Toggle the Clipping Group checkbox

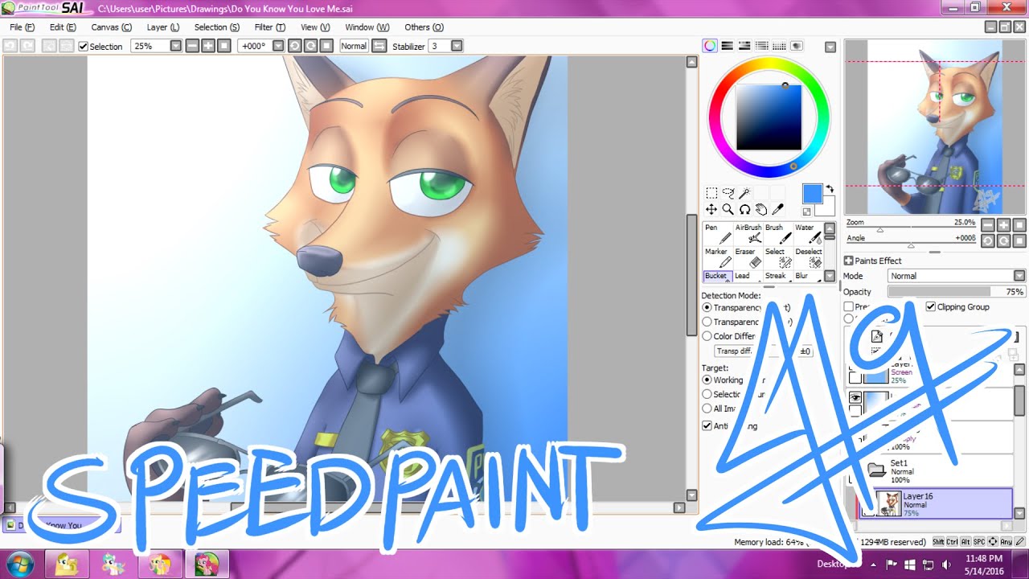click(x=931, y=306)
